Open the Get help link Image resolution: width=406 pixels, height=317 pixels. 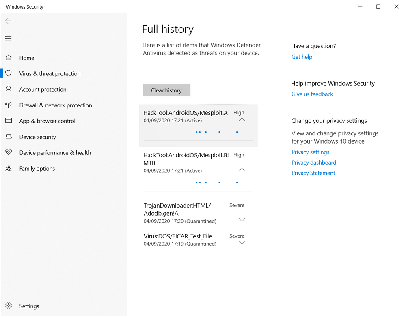pyautogui.click(x=302, y=57)
